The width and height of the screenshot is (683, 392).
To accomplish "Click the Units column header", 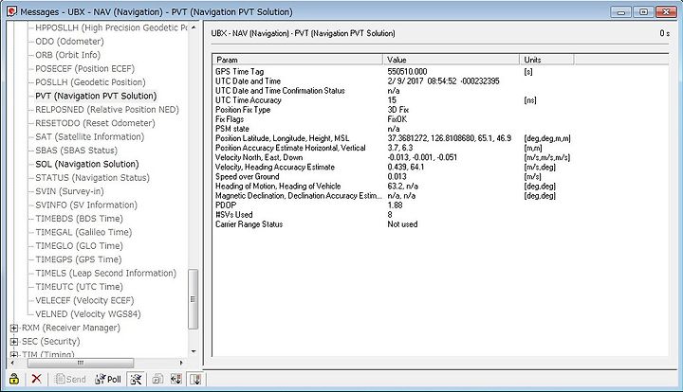I will point(546,60).
